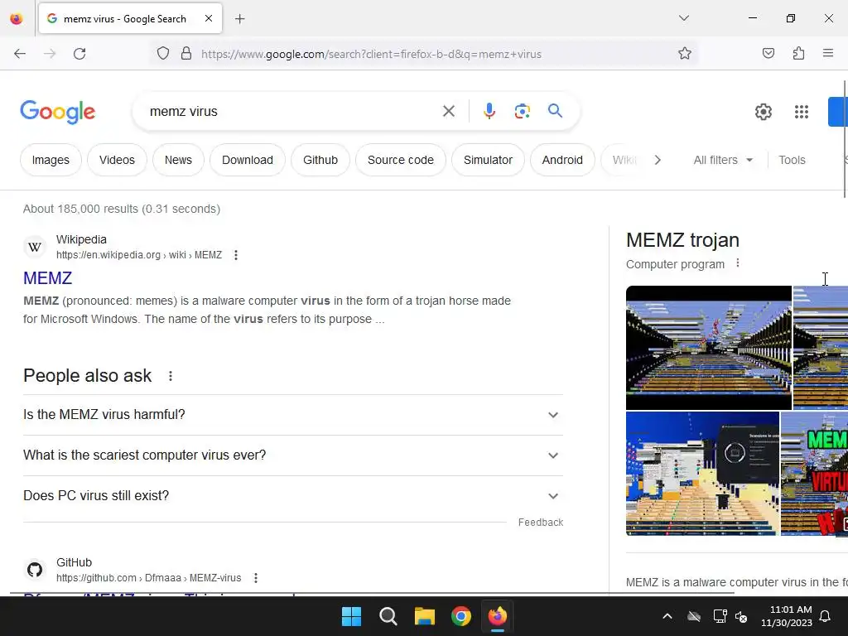Open Firefox extensions menu
The image size is (848, 636).
[798, 54]
